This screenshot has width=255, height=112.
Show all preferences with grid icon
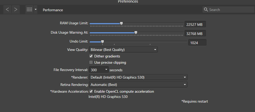click(x=29, y=10)
